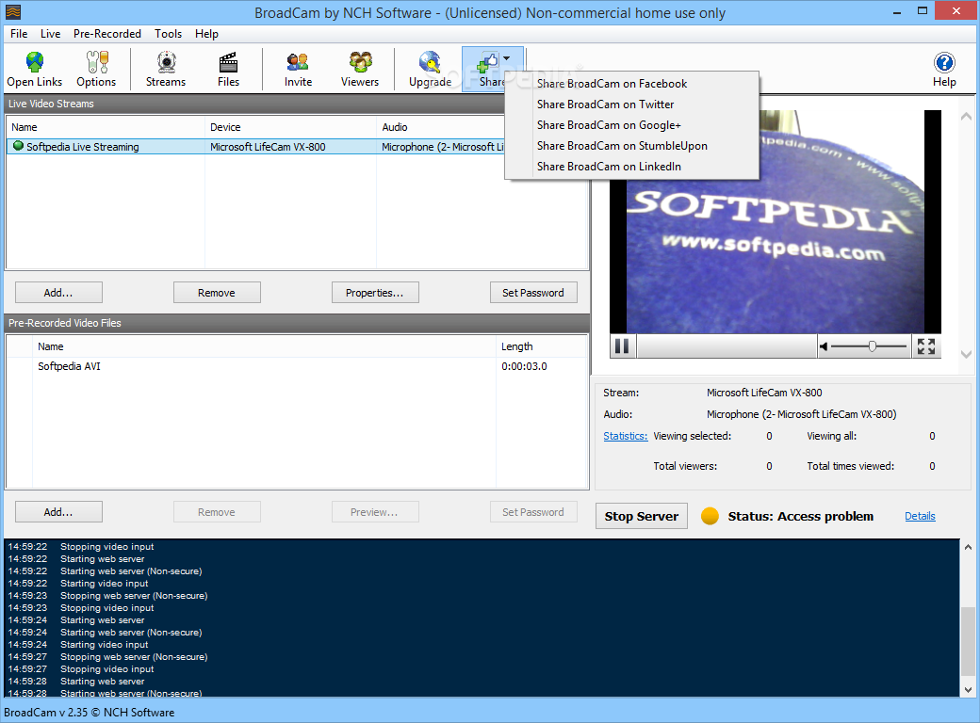Select the Softpedia Live Streaming row
Screen dimensions: 980x723
255,147
